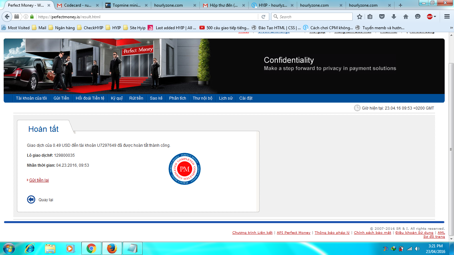The image size is (454, 255).
Task: Show site information via the info icon
Action: coord(26,17)
